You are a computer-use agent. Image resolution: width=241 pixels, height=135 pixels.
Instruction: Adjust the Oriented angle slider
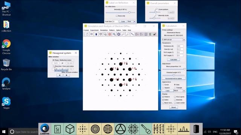click(x=174, y=75)
